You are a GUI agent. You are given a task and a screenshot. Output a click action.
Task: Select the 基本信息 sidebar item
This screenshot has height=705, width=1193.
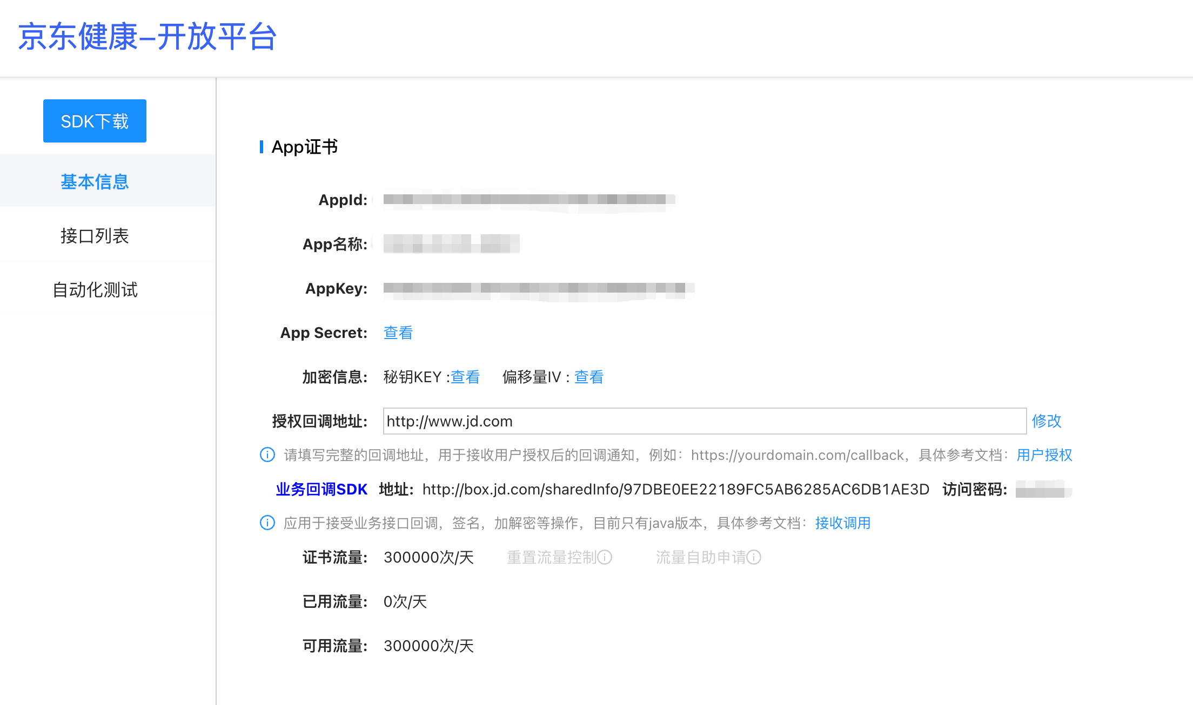point(95,182)
